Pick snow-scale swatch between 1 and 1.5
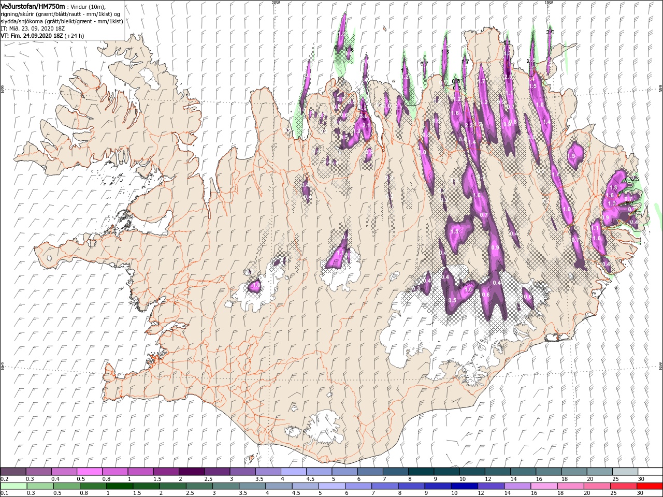 (x=140, y=471)
